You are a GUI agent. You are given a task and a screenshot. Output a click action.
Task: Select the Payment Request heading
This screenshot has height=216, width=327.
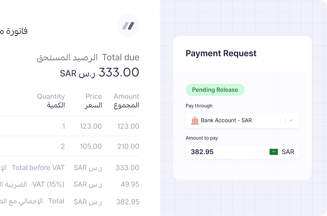point(221,53)
